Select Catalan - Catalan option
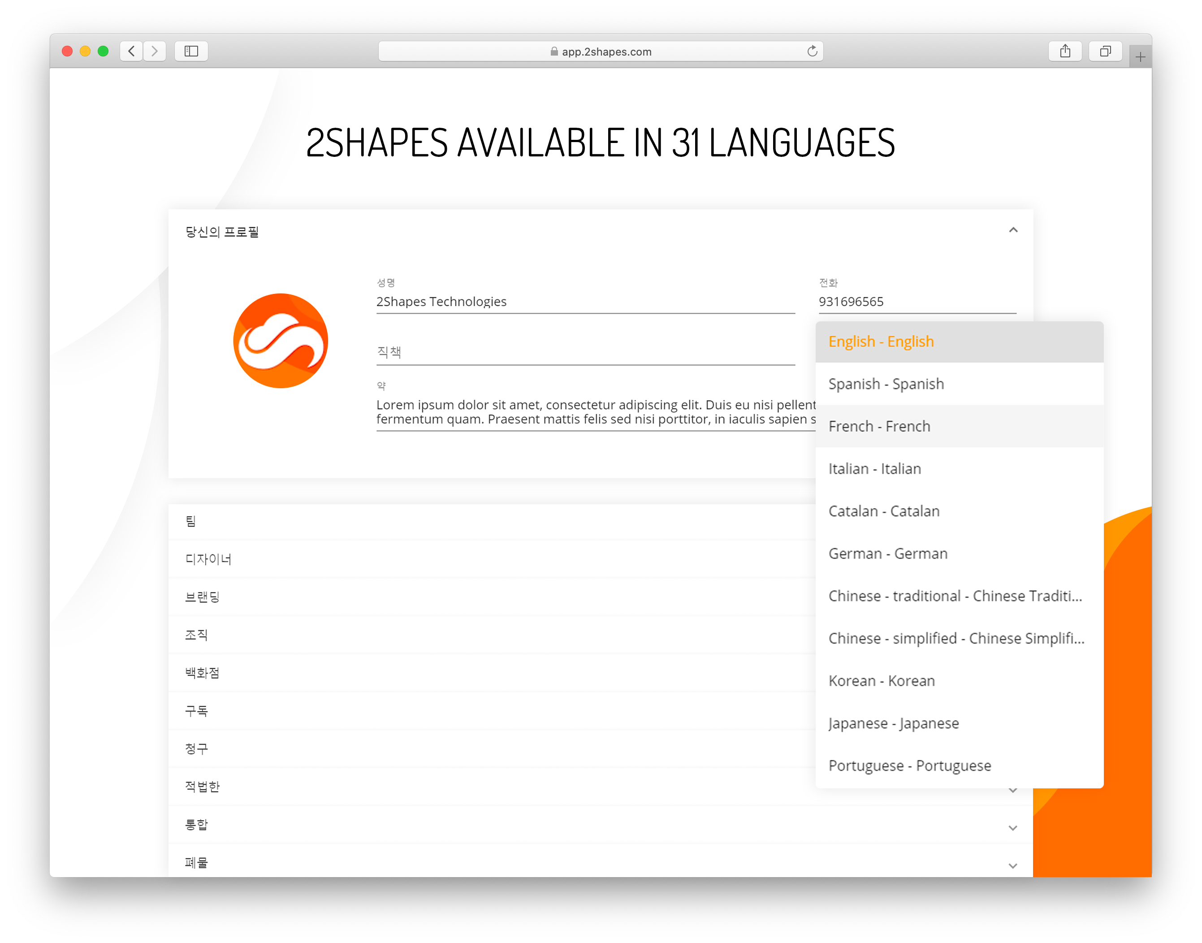This screenshot has height=943, width=1202. tap(959, 511)
